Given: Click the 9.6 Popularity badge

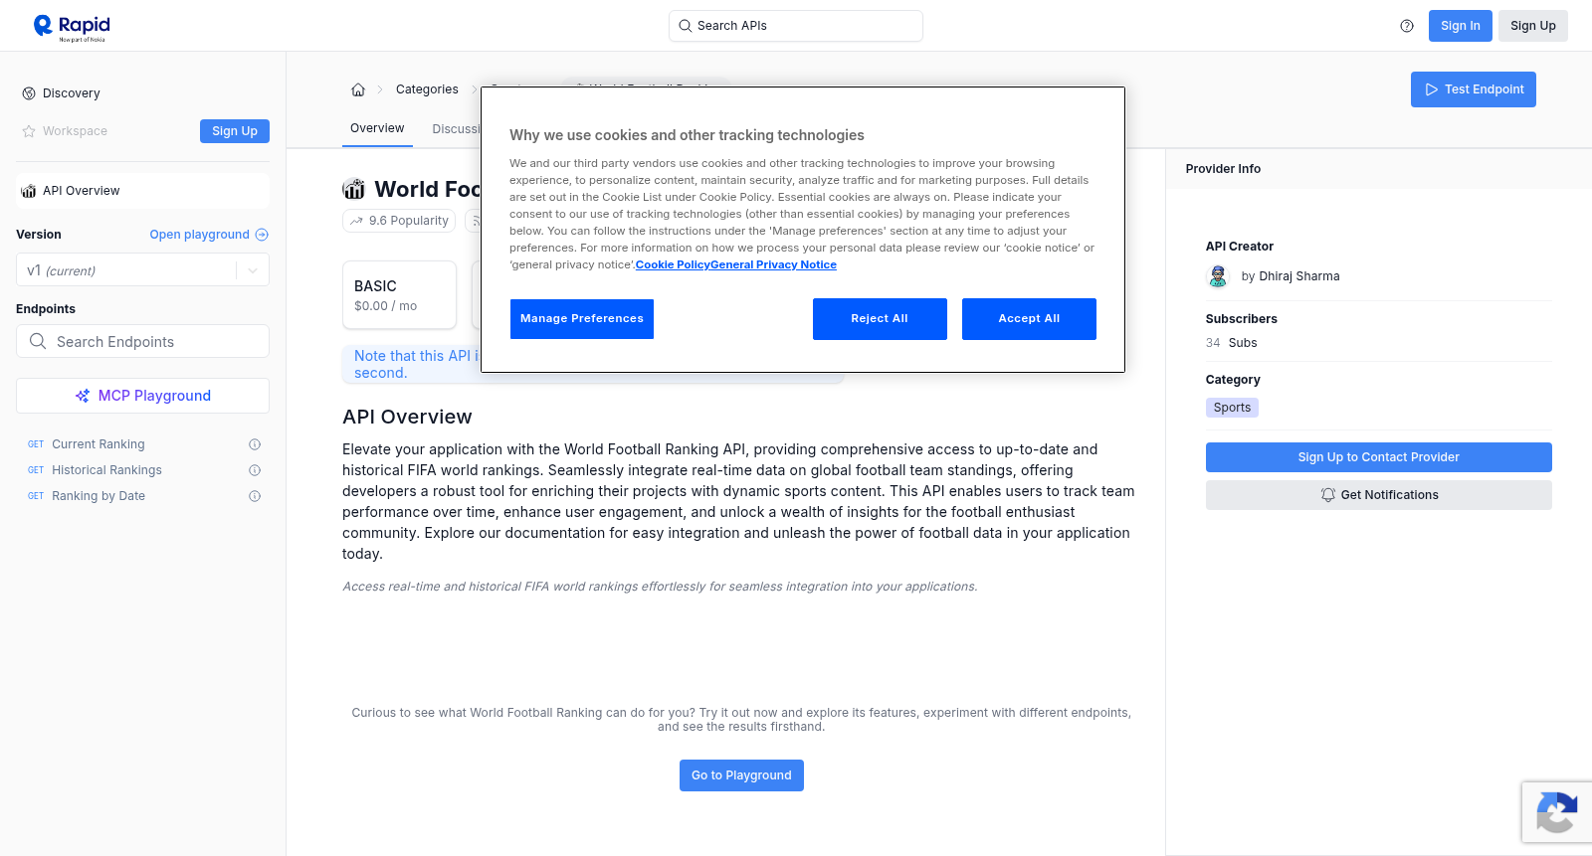Looking at the screenshot, I should [399, 221].
